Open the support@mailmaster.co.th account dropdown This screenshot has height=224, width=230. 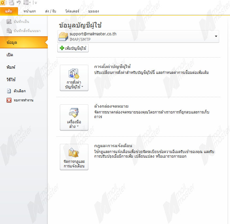138,37
